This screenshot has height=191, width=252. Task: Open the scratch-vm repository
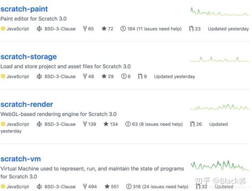pos(21,159)
